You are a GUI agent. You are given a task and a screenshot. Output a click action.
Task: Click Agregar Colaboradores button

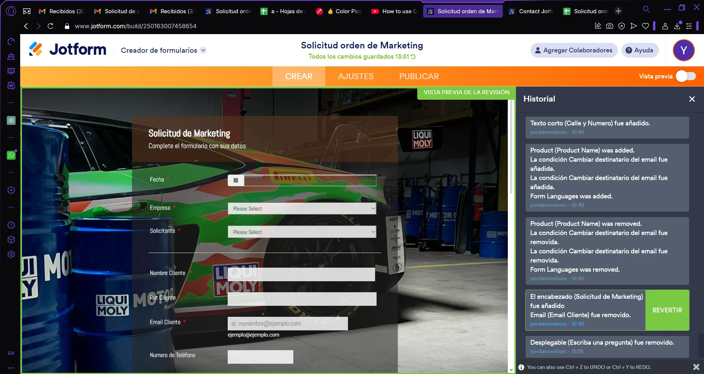[573, 50]
